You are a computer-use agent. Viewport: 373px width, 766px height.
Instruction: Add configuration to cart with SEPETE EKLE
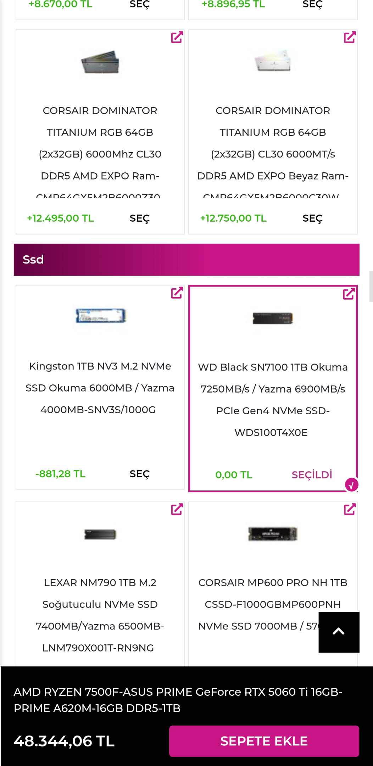pos(264,741)
